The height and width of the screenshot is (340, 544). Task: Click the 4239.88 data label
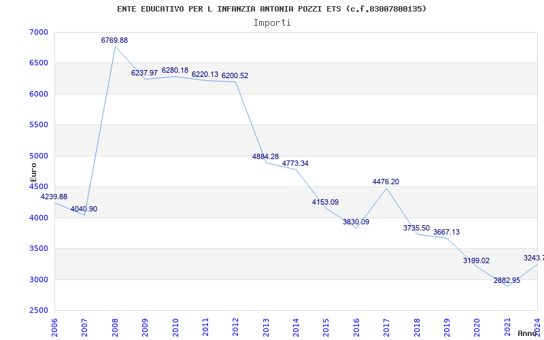pyautogui.click(x=54, y=197)
